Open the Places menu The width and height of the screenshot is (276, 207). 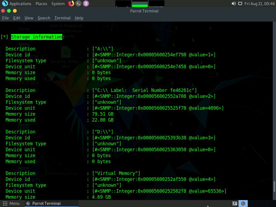(41, 4)
